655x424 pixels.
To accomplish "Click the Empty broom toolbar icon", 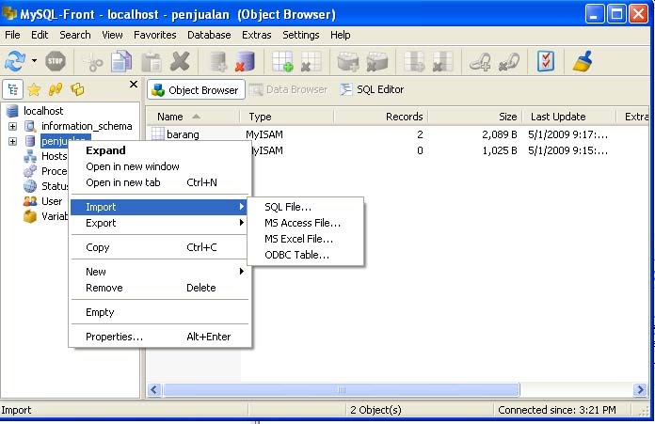I will pyautogui.click(x=583, y=61).
